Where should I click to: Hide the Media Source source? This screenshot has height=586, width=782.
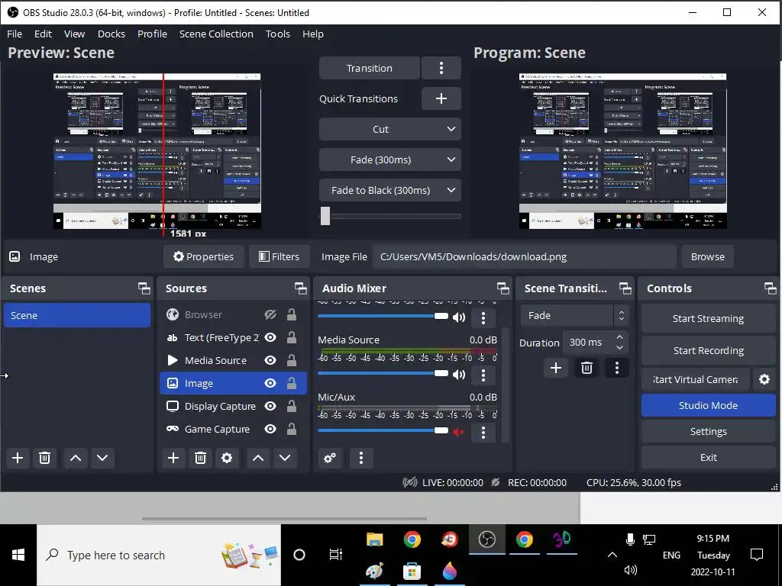click(x=270, y=360)
